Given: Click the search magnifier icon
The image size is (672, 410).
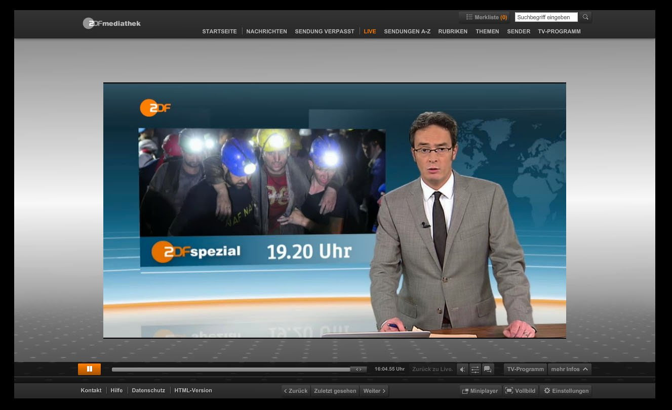Looking at the screenshot, I should tap(585, 17).
